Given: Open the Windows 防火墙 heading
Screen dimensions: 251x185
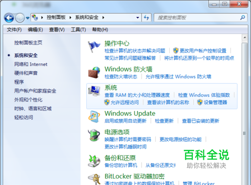Looking at the screenshot, I should pos(129,69).
